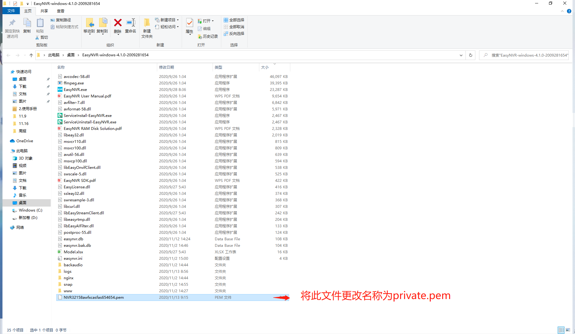
Task: Click the Properties (属性) icon
Action: coord(189,23)
